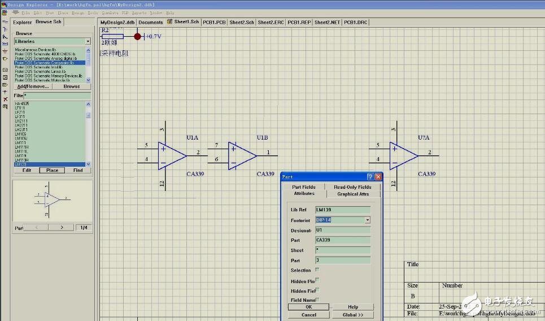Click the Global >> button
545x321 pixels.
coord(353,315)
